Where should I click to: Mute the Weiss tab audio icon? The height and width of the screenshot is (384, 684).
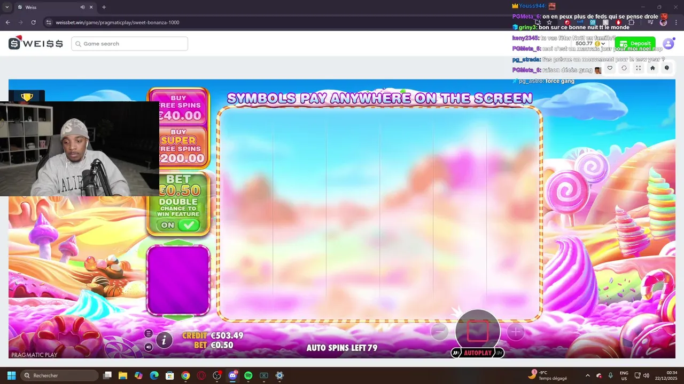pos(83,7)
